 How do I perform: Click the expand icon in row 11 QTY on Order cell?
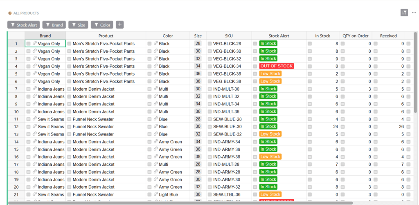[x=342, y=119]
